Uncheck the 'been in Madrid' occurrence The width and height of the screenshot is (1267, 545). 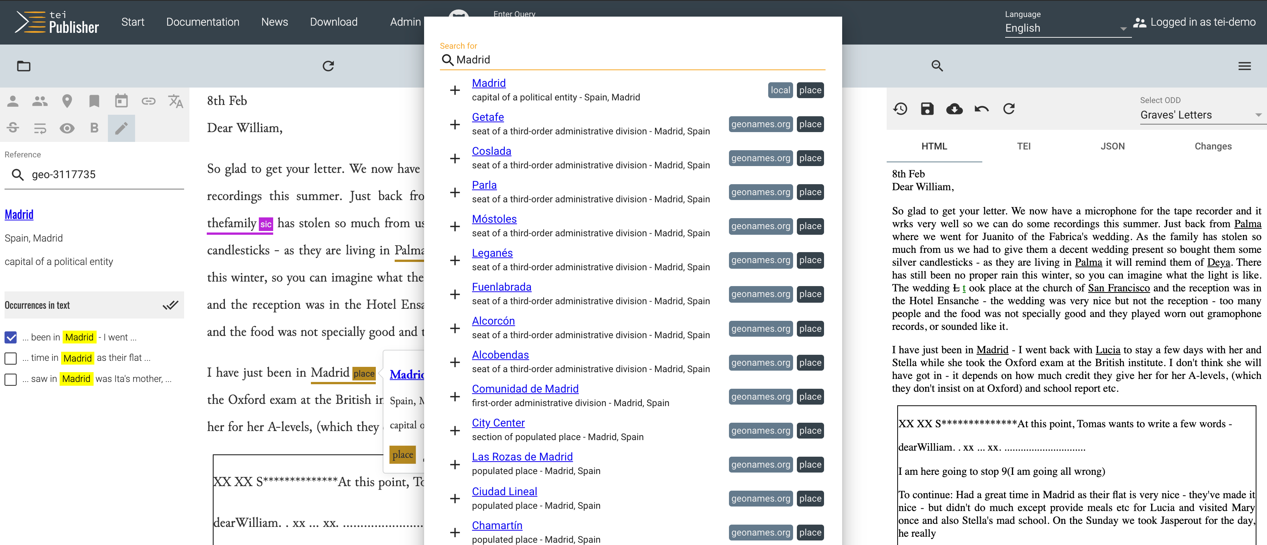click(x=11, y=337)
